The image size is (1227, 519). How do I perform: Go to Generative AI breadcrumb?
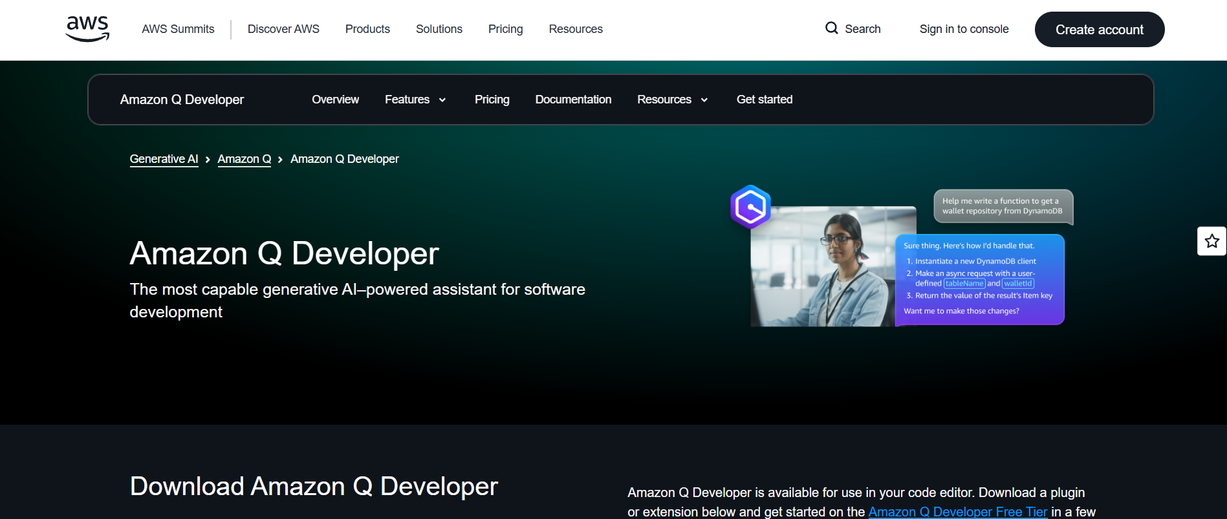[x=164, y=159]
